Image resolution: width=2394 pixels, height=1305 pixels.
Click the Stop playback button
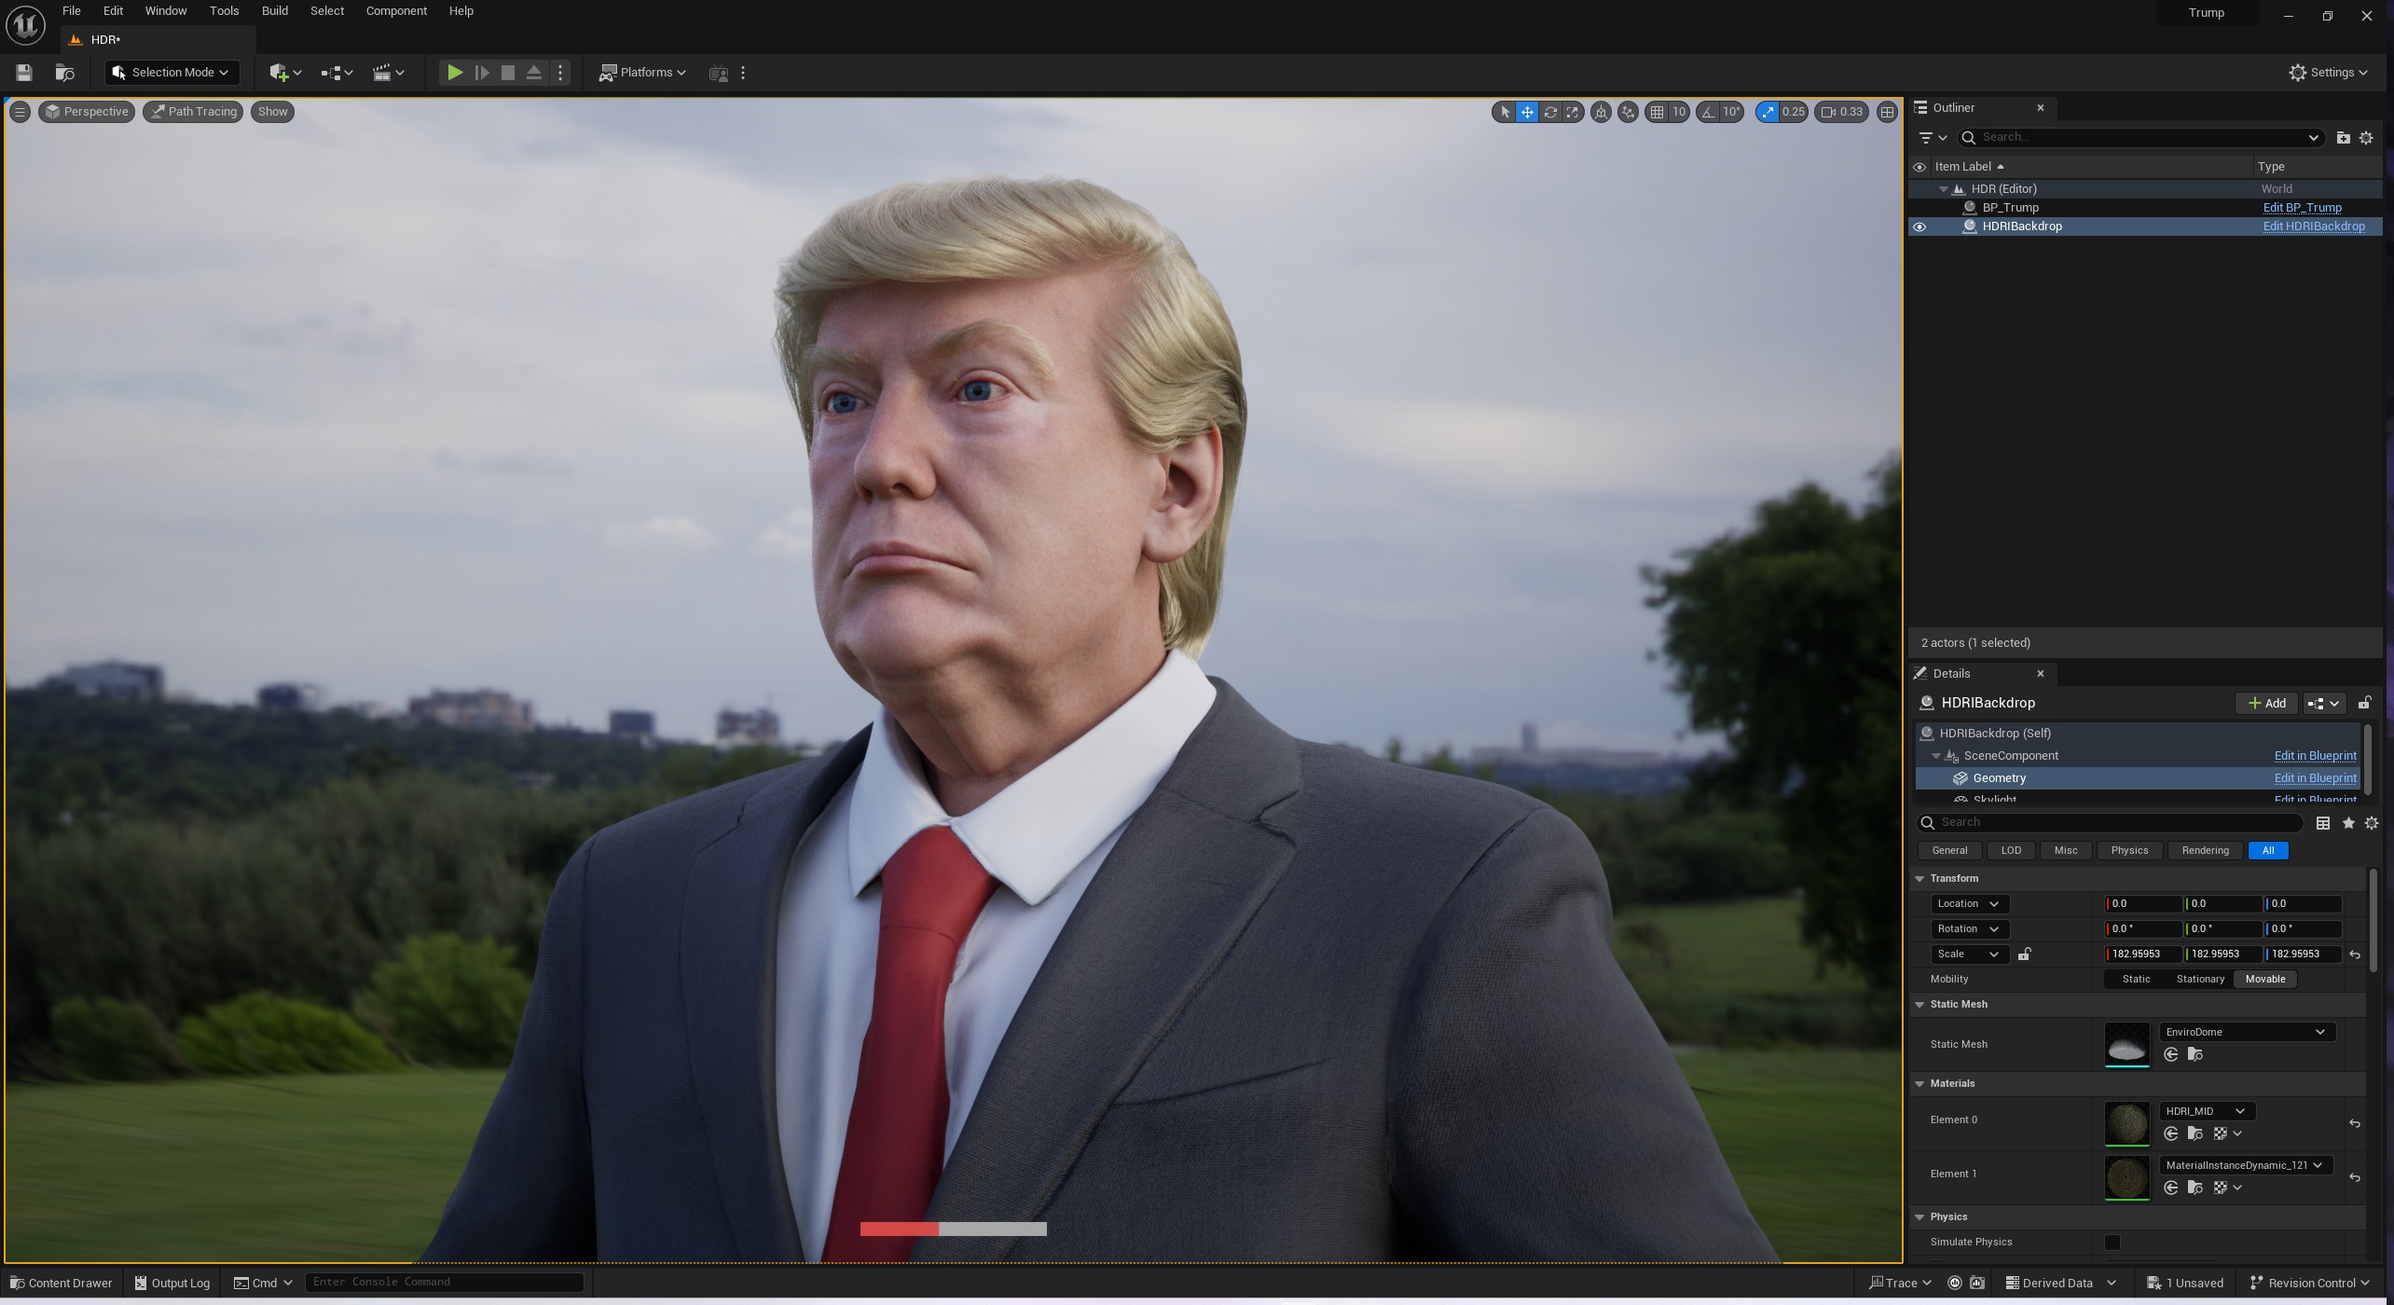pyautogui.click(x=508, y=73)
